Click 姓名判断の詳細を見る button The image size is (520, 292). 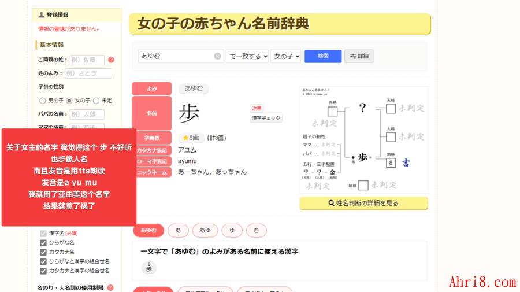[363, 203]
